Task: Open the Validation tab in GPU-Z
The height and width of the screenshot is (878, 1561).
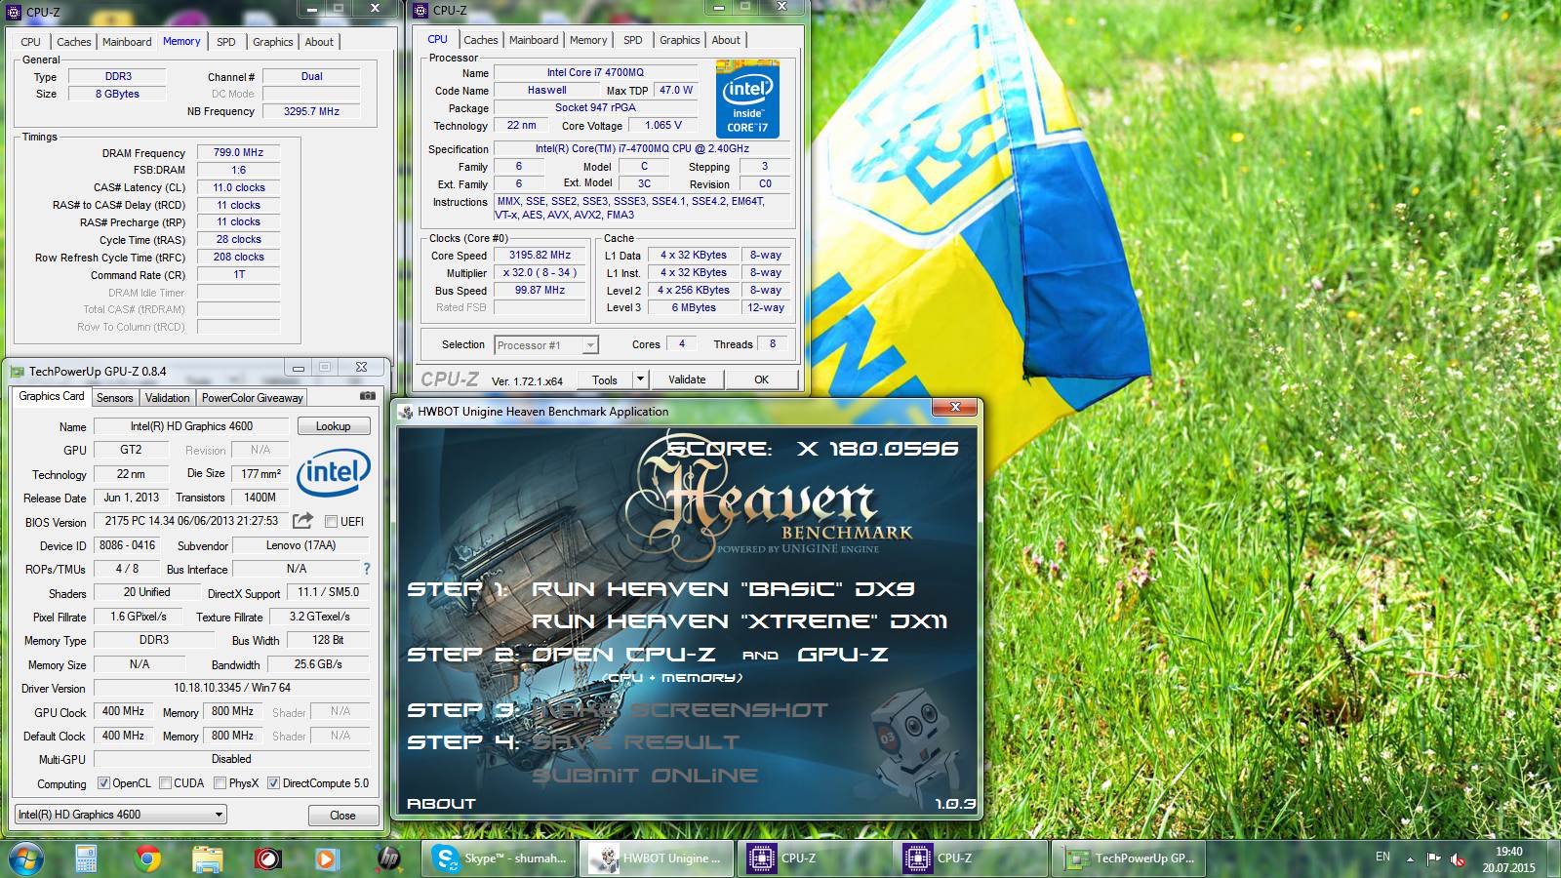Action: (x=167, y=398)
